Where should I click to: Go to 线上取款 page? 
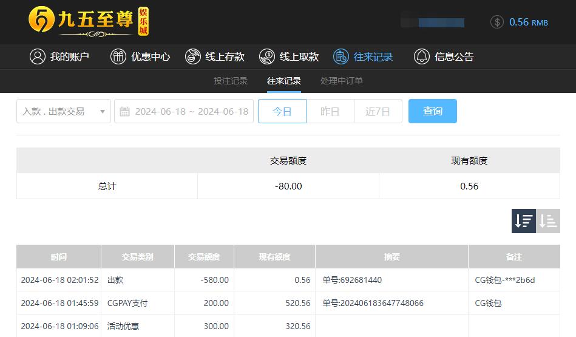(289, 56)
